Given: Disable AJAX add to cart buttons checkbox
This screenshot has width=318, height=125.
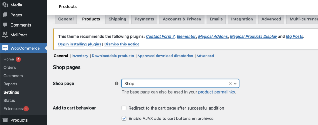Looking at the screenshot, I should pyautogui.click(x=124, y=118).
